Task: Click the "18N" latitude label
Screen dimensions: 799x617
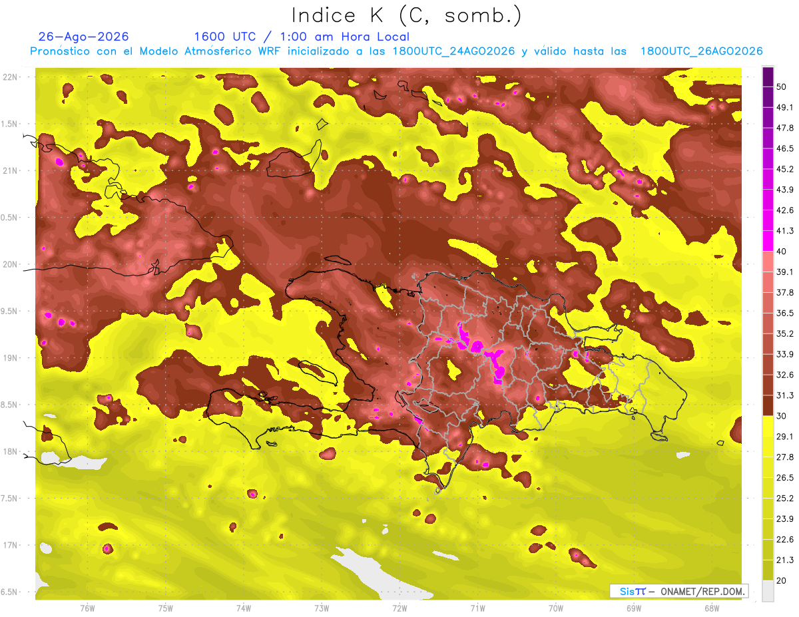Action: [x=11, y=451]
